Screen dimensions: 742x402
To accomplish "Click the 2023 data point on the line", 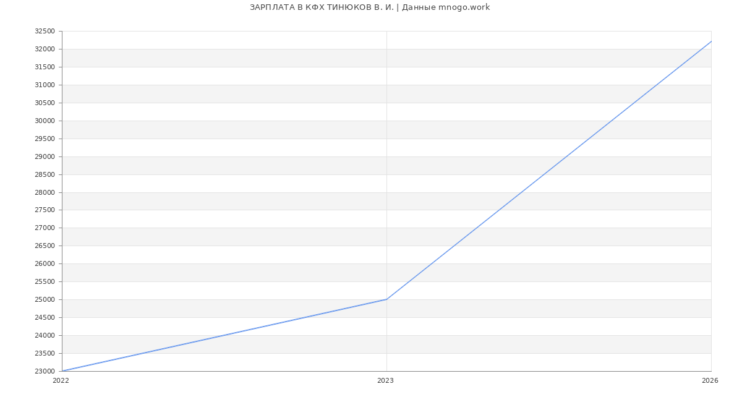I will pos(386,299).
